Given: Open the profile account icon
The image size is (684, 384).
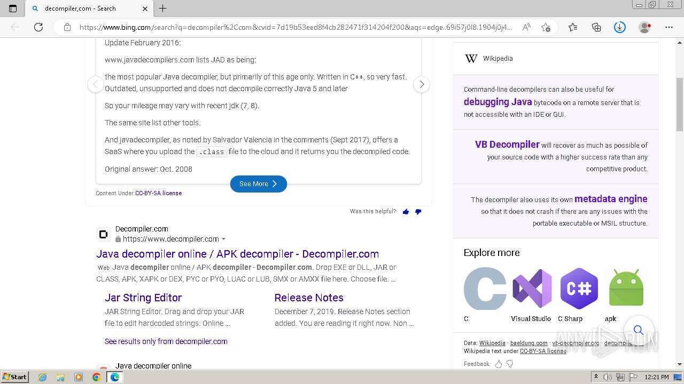Looking at the screenshot, I should (645, 27).
